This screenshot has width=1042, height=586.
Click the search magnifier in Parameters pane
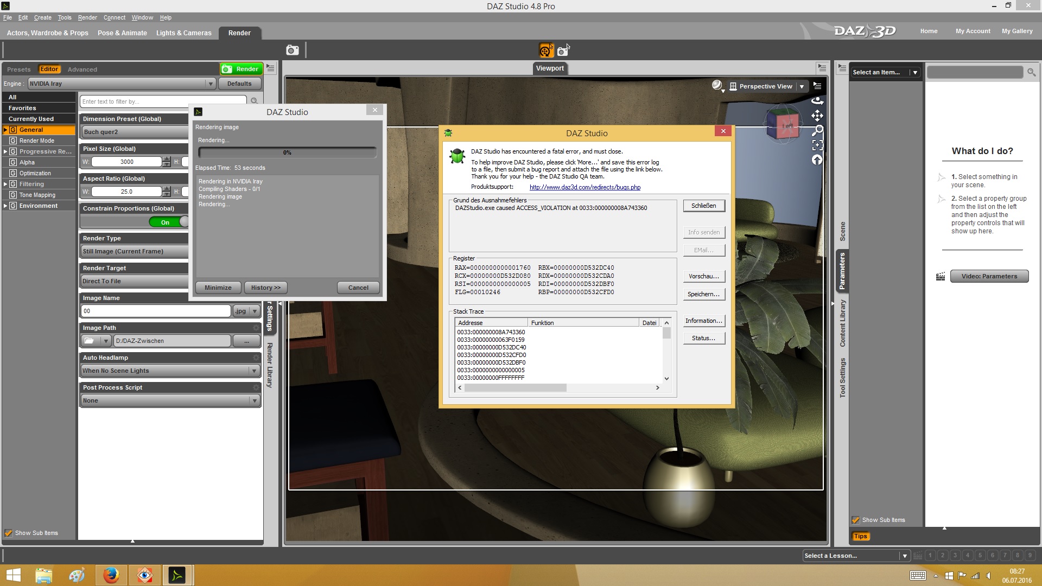click(1031, 72)
